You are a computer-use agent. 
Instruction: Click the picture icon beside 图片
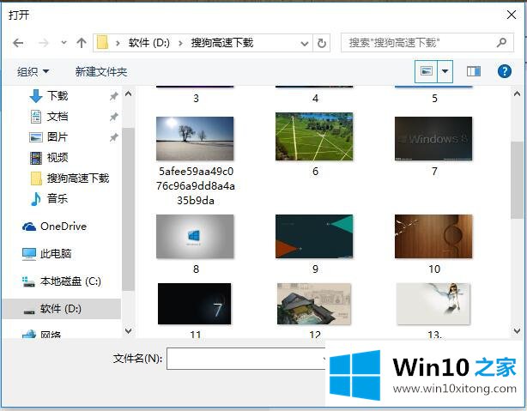point(36,137)
